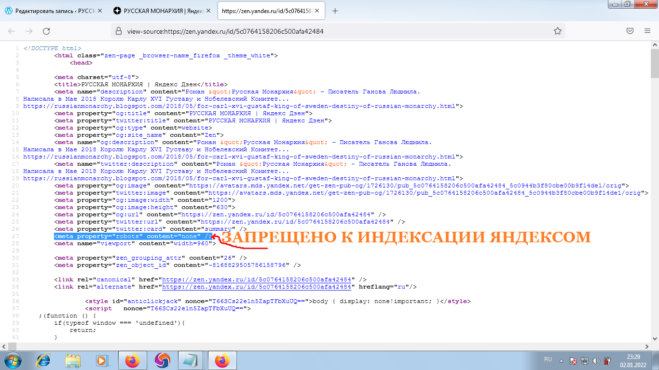
Task: Open the canonical href link in source
Action: (x=258, y=279)
